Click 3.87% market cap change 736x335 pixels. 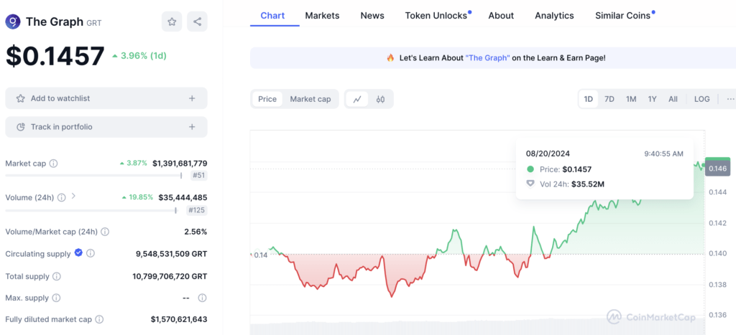[133, 163]
